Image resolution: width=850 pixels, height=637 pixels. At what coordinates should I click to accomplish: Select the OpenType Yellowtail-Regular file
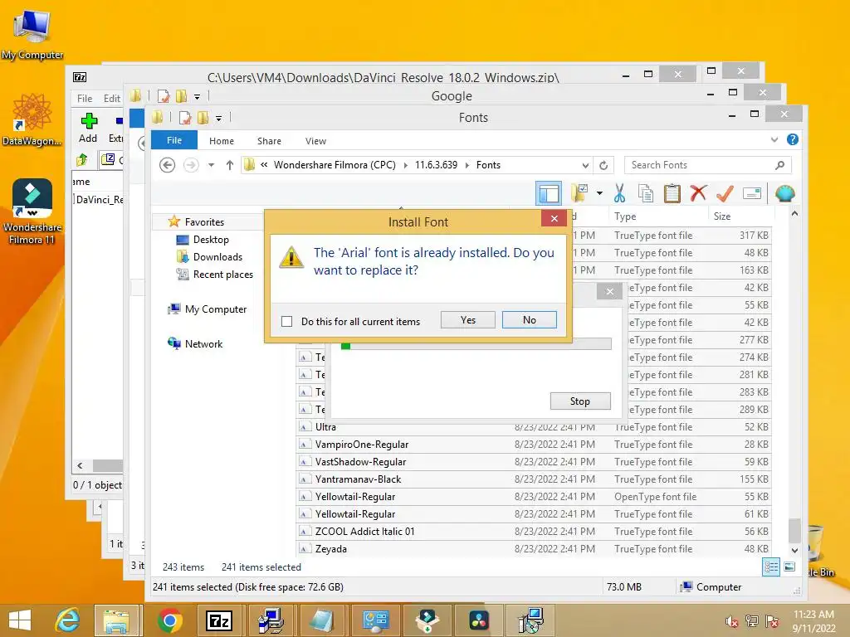click(x=534, y=496)
